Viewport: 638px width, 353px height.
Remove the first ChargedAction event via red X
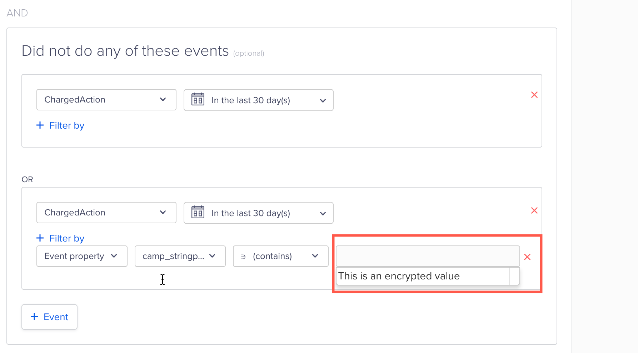click(x=534, y=95)
